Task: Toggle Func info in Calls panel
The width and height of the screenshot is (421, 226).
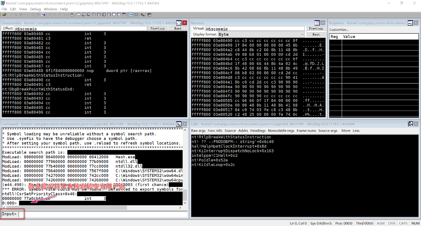Action: tap(215, 131)
